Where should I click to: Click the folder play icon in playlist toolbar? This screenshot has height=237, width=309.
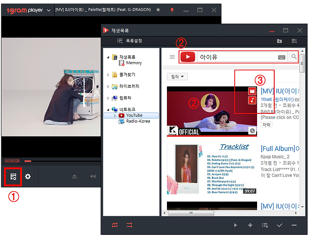[279, 41]
